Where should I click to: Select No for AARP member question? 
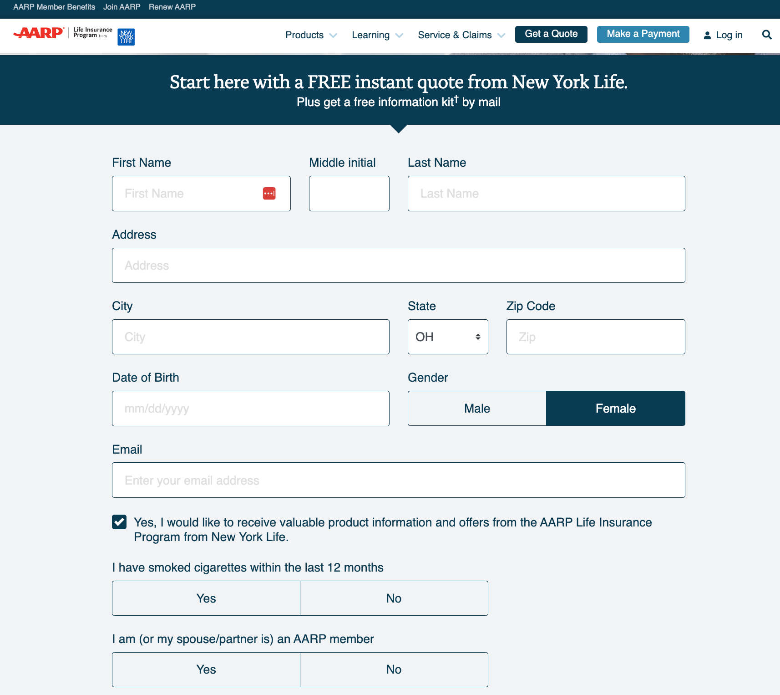[394, 669]
